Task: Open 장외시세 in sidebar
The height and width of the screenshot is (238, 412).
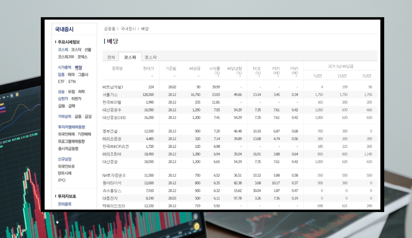Action: click(65, 173)
